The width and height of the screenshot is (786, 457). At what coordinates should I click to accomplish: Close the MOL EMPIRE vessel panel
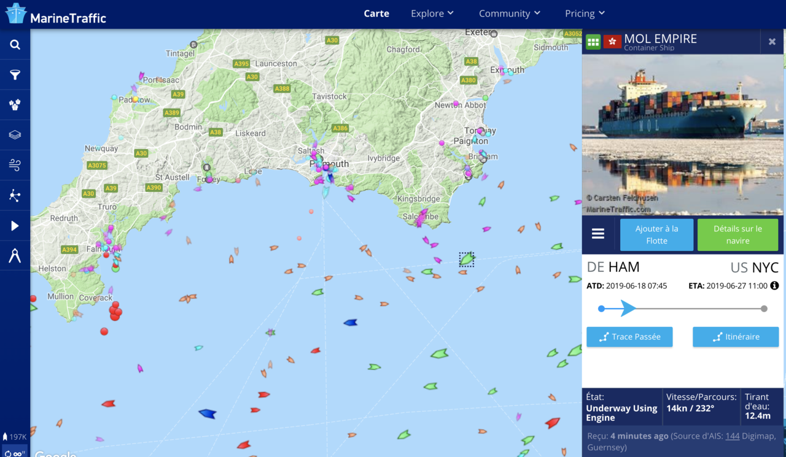pos(772,42)
